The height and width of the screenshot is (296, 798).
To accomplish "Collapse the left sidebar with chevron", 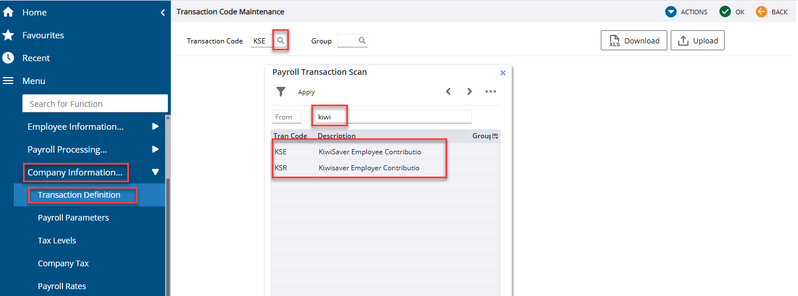I will pos(162,12).
